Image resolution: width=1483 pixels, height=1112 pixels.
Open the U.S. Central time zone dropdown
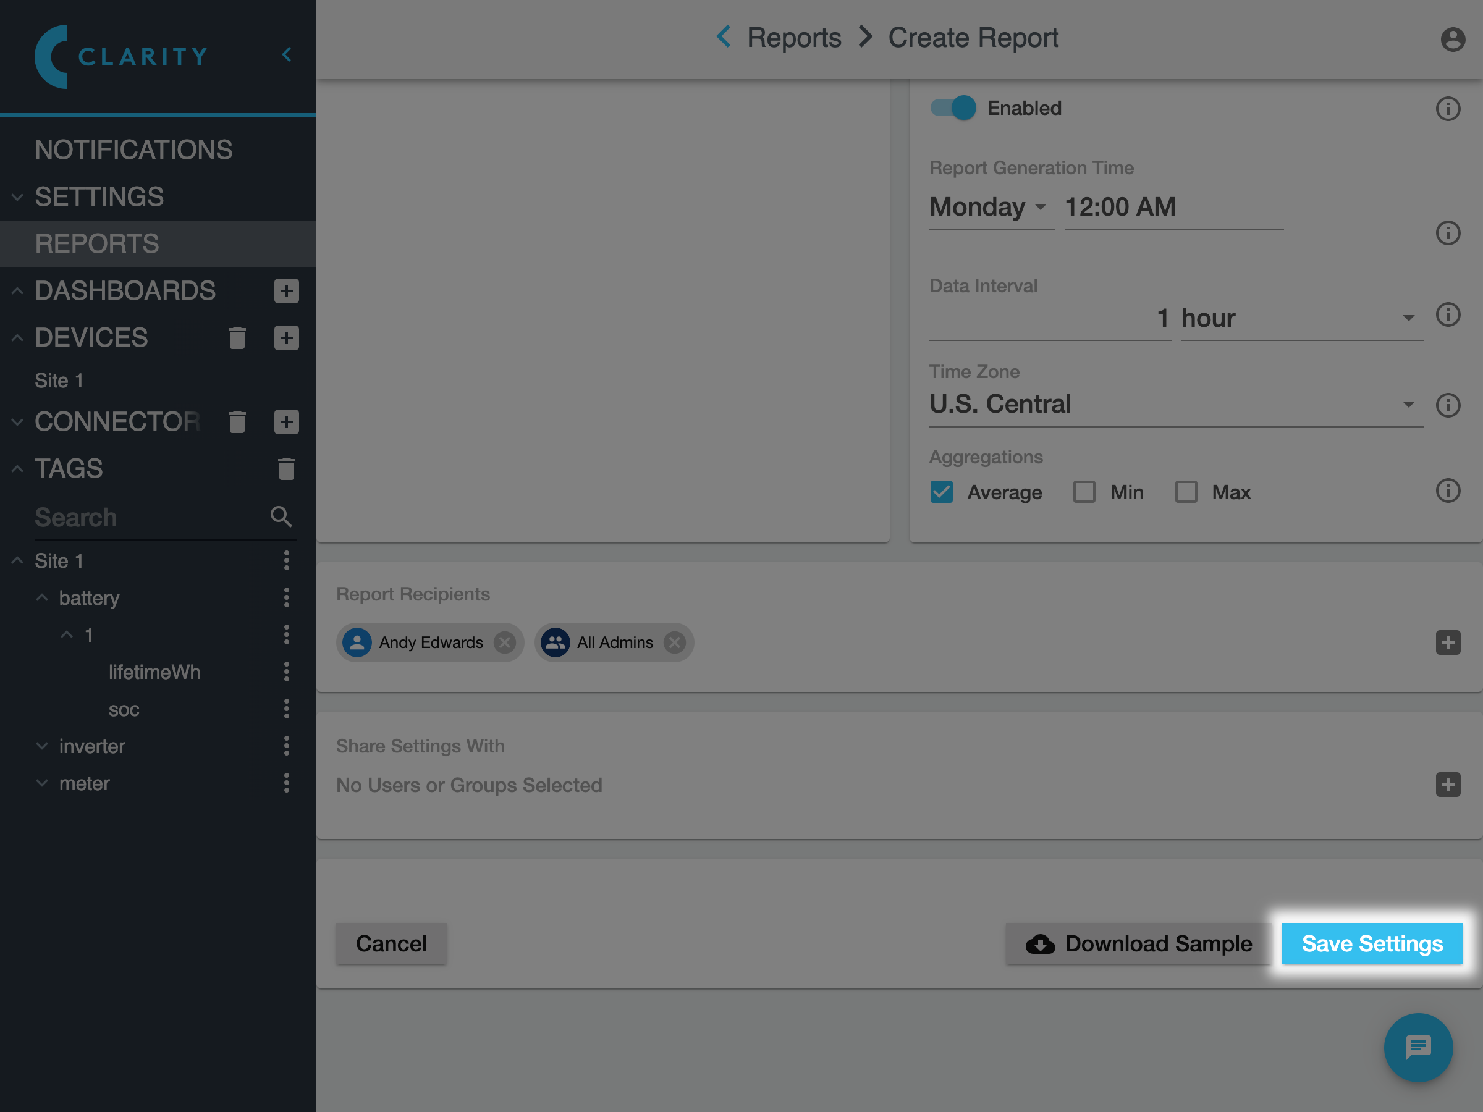click(x=1173, y=404)
